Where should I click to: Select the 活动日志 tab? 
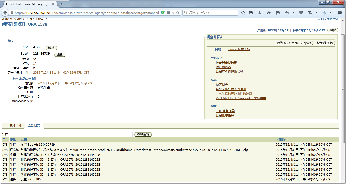pyautogui.click(x=34, y=126)
